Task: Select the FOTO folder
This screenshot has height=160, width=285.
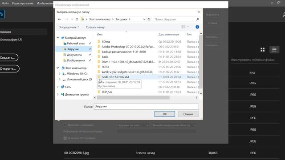Action: [105, 67]
